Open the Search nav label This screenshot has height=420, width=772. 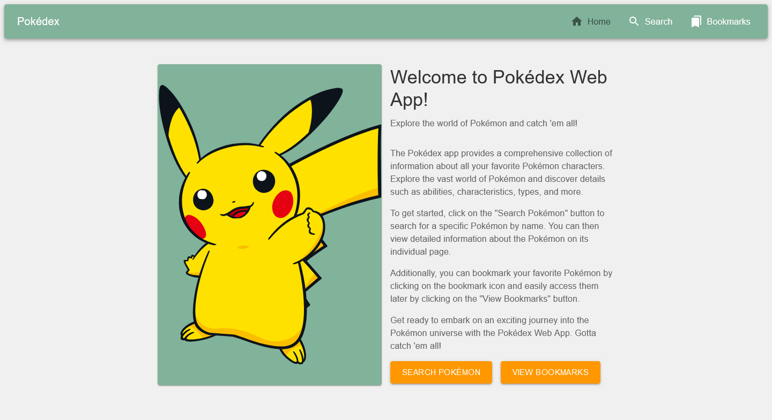pos(658,22)
